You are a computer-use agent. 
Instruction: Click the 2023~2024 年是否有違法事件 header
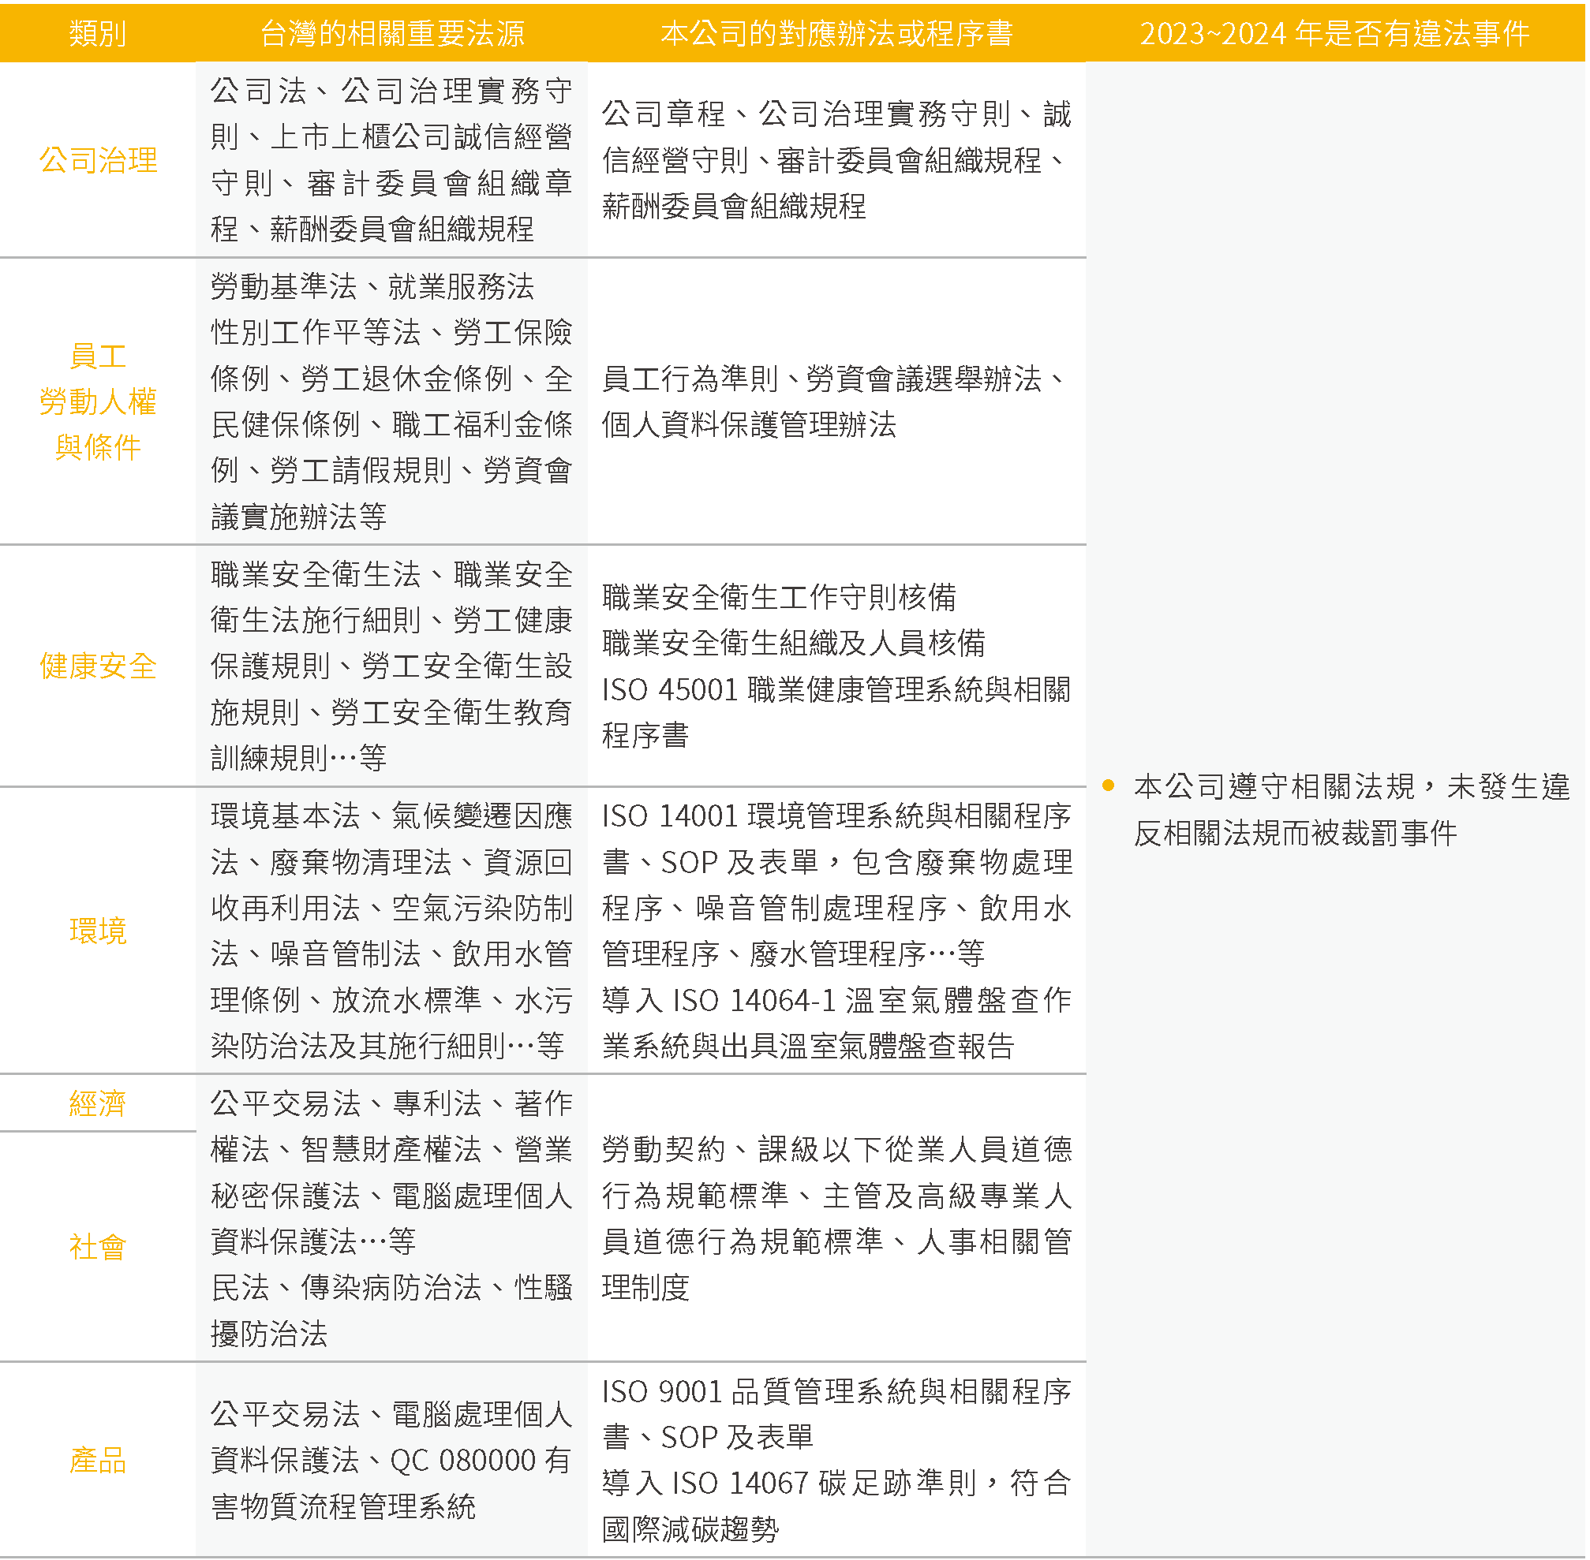coord(1334,33)
